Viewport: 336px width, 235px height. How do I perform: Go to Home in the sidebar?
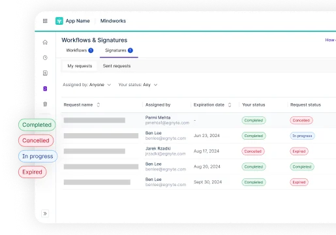45,42
